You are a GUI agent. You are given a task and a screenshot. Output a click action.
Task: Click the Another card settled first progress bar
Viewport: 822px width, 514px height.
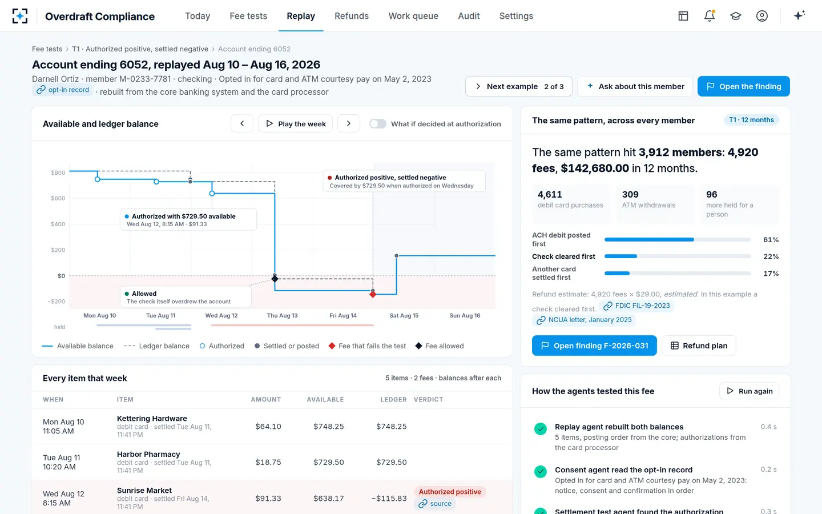tap(678, 274)
